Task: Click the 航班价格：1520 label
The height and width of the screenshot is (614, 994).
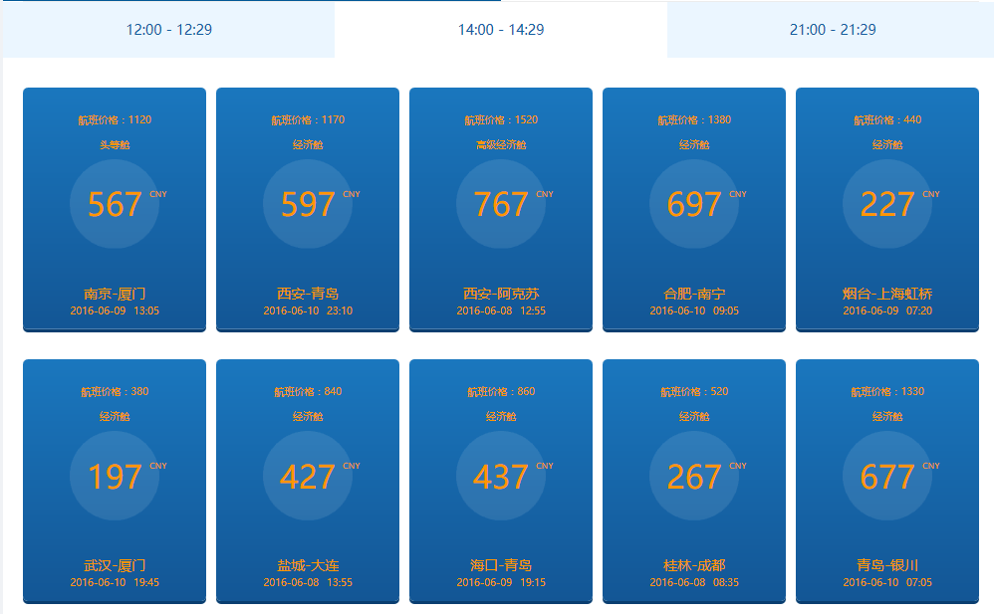Action: (x=501, y=119)
